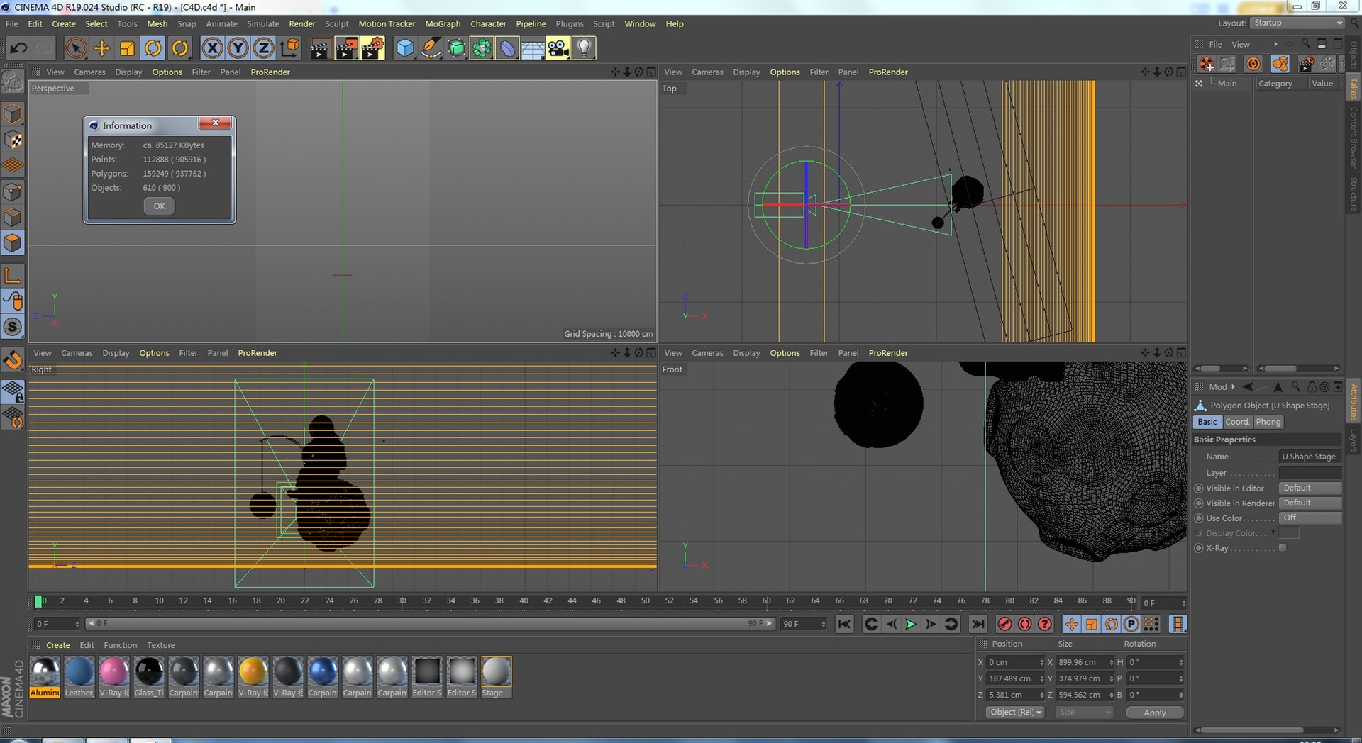Click the Bend deformer icon
The height and width of the screenshot is (743, 1362).
(507, 48)
